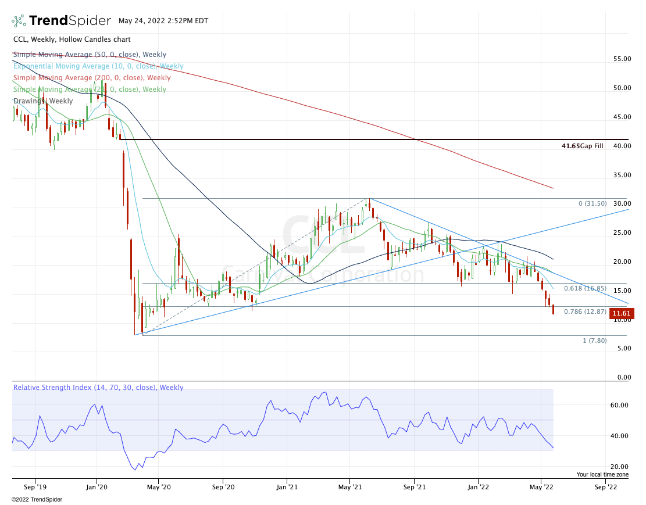Viewport: 646px width, 505px height.
Task: Click the RSI 60.00 axis label
Action: (x=619, y=405)
